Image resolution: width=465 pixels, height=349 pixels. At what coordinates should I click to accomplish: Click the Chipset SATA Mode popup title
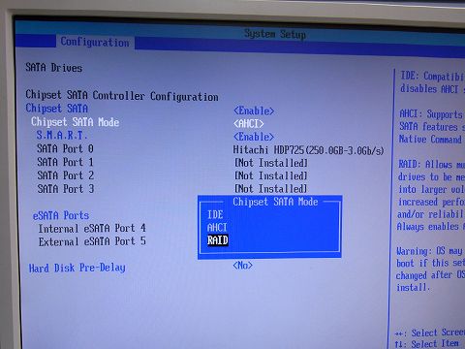275,202
